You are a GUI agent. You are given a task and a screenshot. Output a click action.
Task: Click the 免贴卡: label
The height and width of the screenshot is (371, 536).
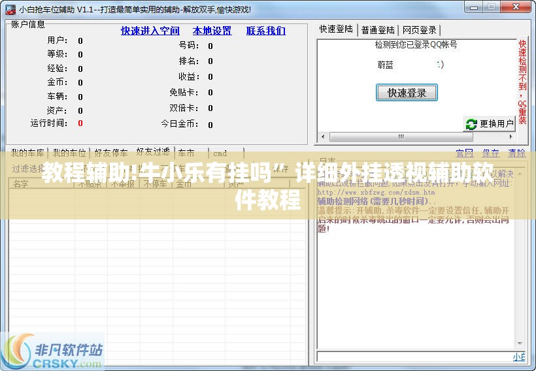(x=184, y=92)
